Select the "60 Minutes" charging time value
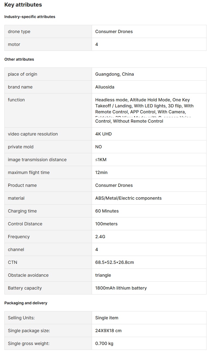 point(107,211)
